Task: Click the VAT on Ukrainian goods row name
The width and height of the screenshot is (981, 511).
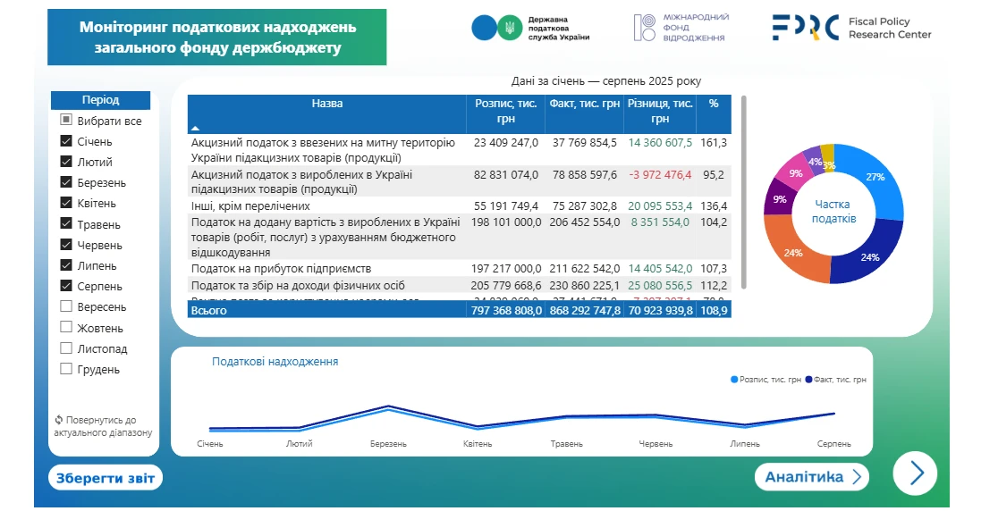Action: [x=326, y=238]
